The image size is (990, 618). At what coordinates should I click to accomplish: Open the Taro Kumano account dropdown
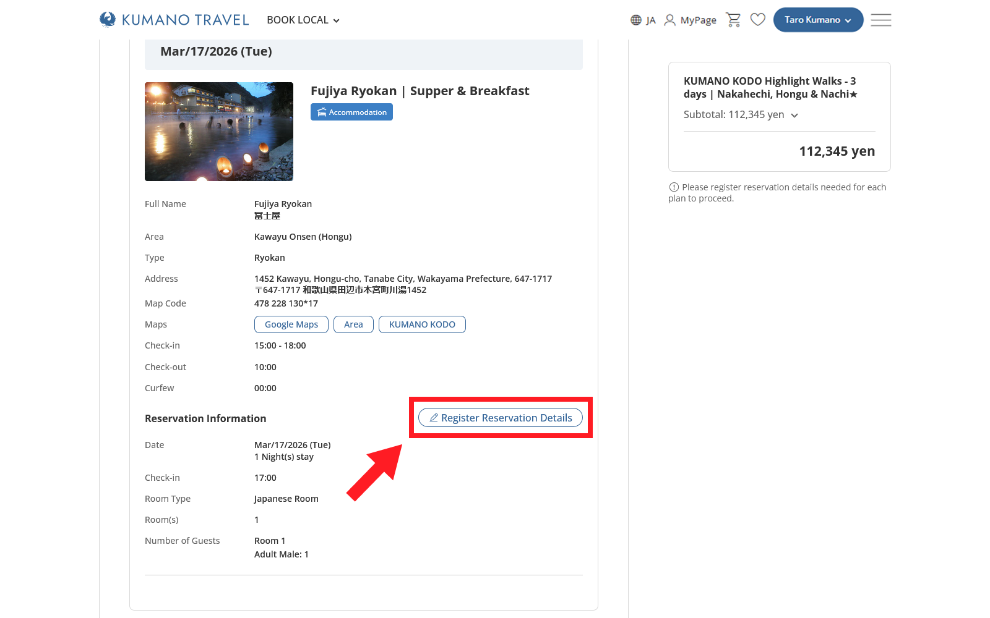817,20
